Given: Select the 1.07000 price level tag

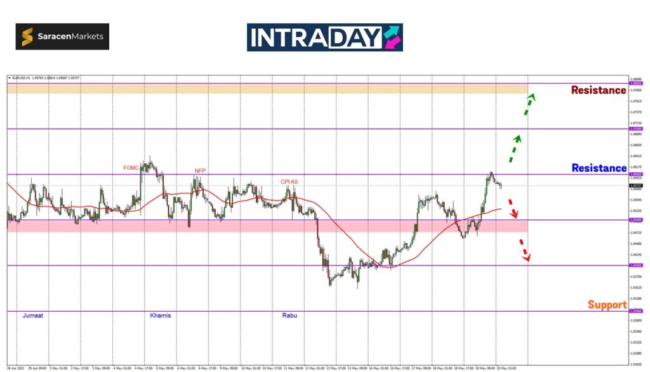Looking at the screenshot, I should (x=635, y=129).
